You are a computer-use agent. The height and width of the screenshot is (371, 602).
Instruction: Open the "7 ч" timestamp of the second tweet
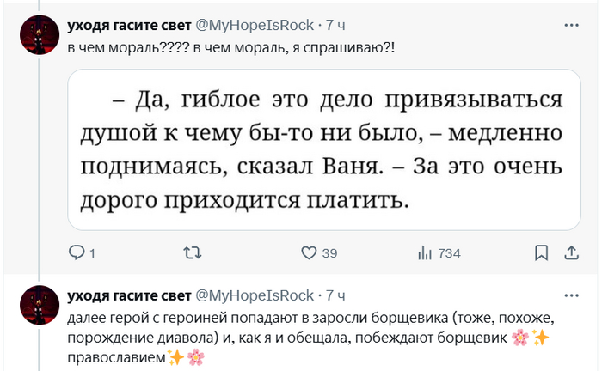pyautogui.click(x=336, y=295)
